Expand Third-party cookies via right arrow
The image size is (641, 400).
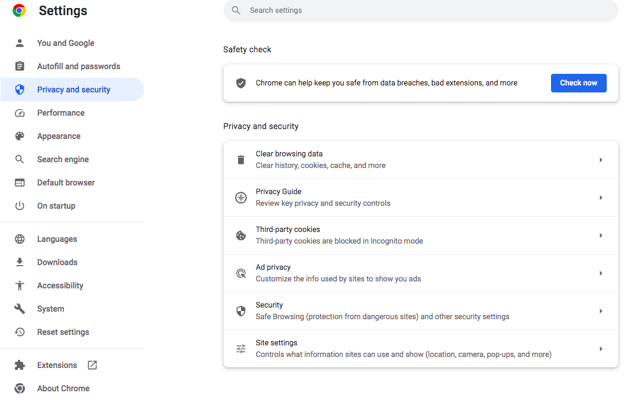[x=600, y=235]
